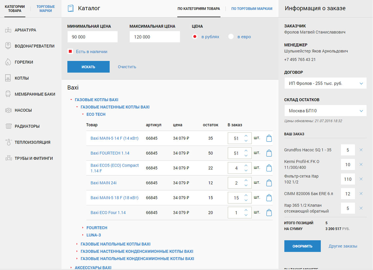Open the Арматура category icon
This screenshot has height=270, width=373.
click(8, 30)
